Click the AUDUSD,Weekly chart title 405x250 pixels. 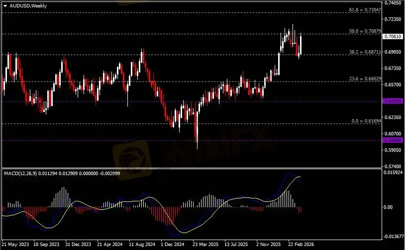tap(24, 5)
